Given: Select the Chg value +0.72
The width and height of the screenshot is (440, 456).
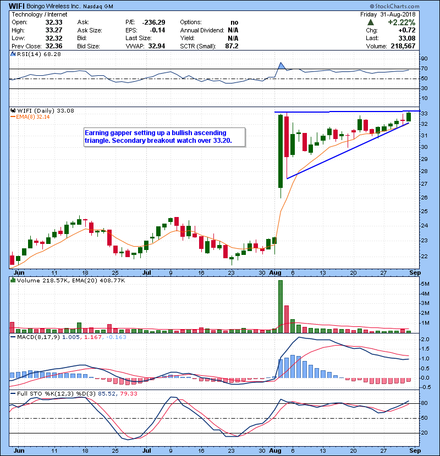Looking at the screenshot, I should pyautogui.click(x=407, y=30).
